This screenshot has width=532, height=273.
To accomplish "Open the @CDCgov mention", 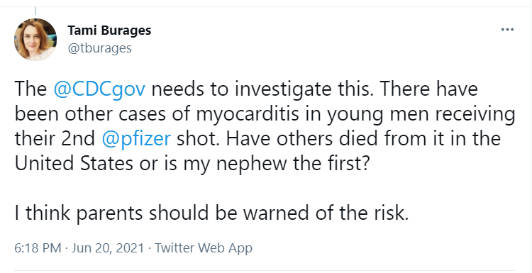I will tap(100, 89).
